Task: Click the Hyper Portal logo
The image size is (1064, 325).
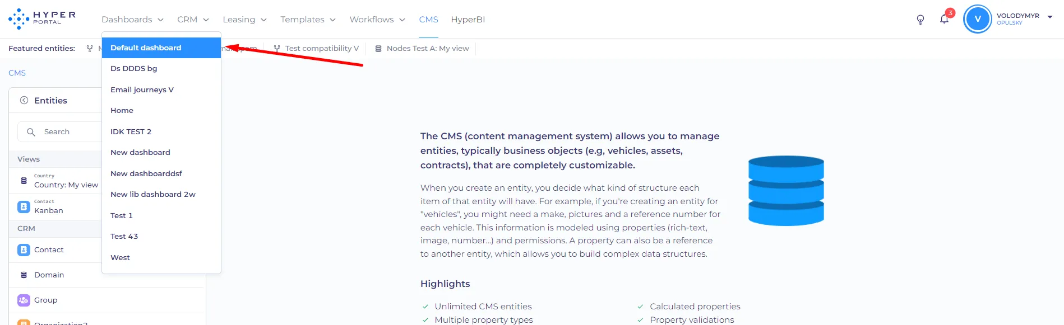Action: point(42,18)
